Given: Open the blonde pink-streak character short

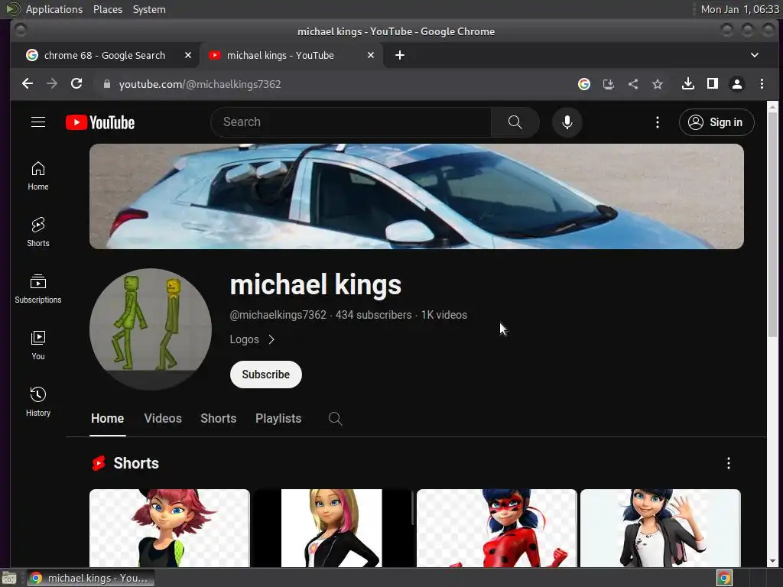Looking at the screenshot, I should point(332,528).
